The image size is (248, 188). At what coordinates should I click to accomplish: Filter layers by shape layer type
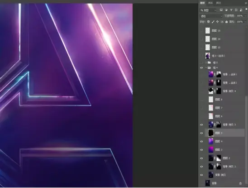pyautogui.click(x=236, y=10)
